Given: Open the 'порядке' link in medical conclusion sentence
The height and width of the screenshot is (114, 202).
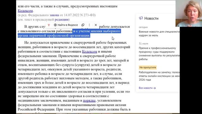Looking at the screenshot, I should [x=89, y=100].
